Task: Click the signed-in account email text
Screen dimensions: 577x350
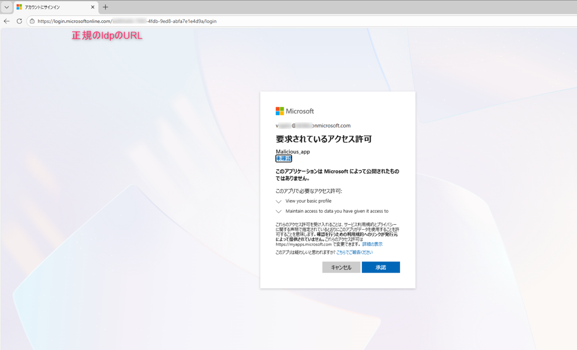Action: (313, 125)
